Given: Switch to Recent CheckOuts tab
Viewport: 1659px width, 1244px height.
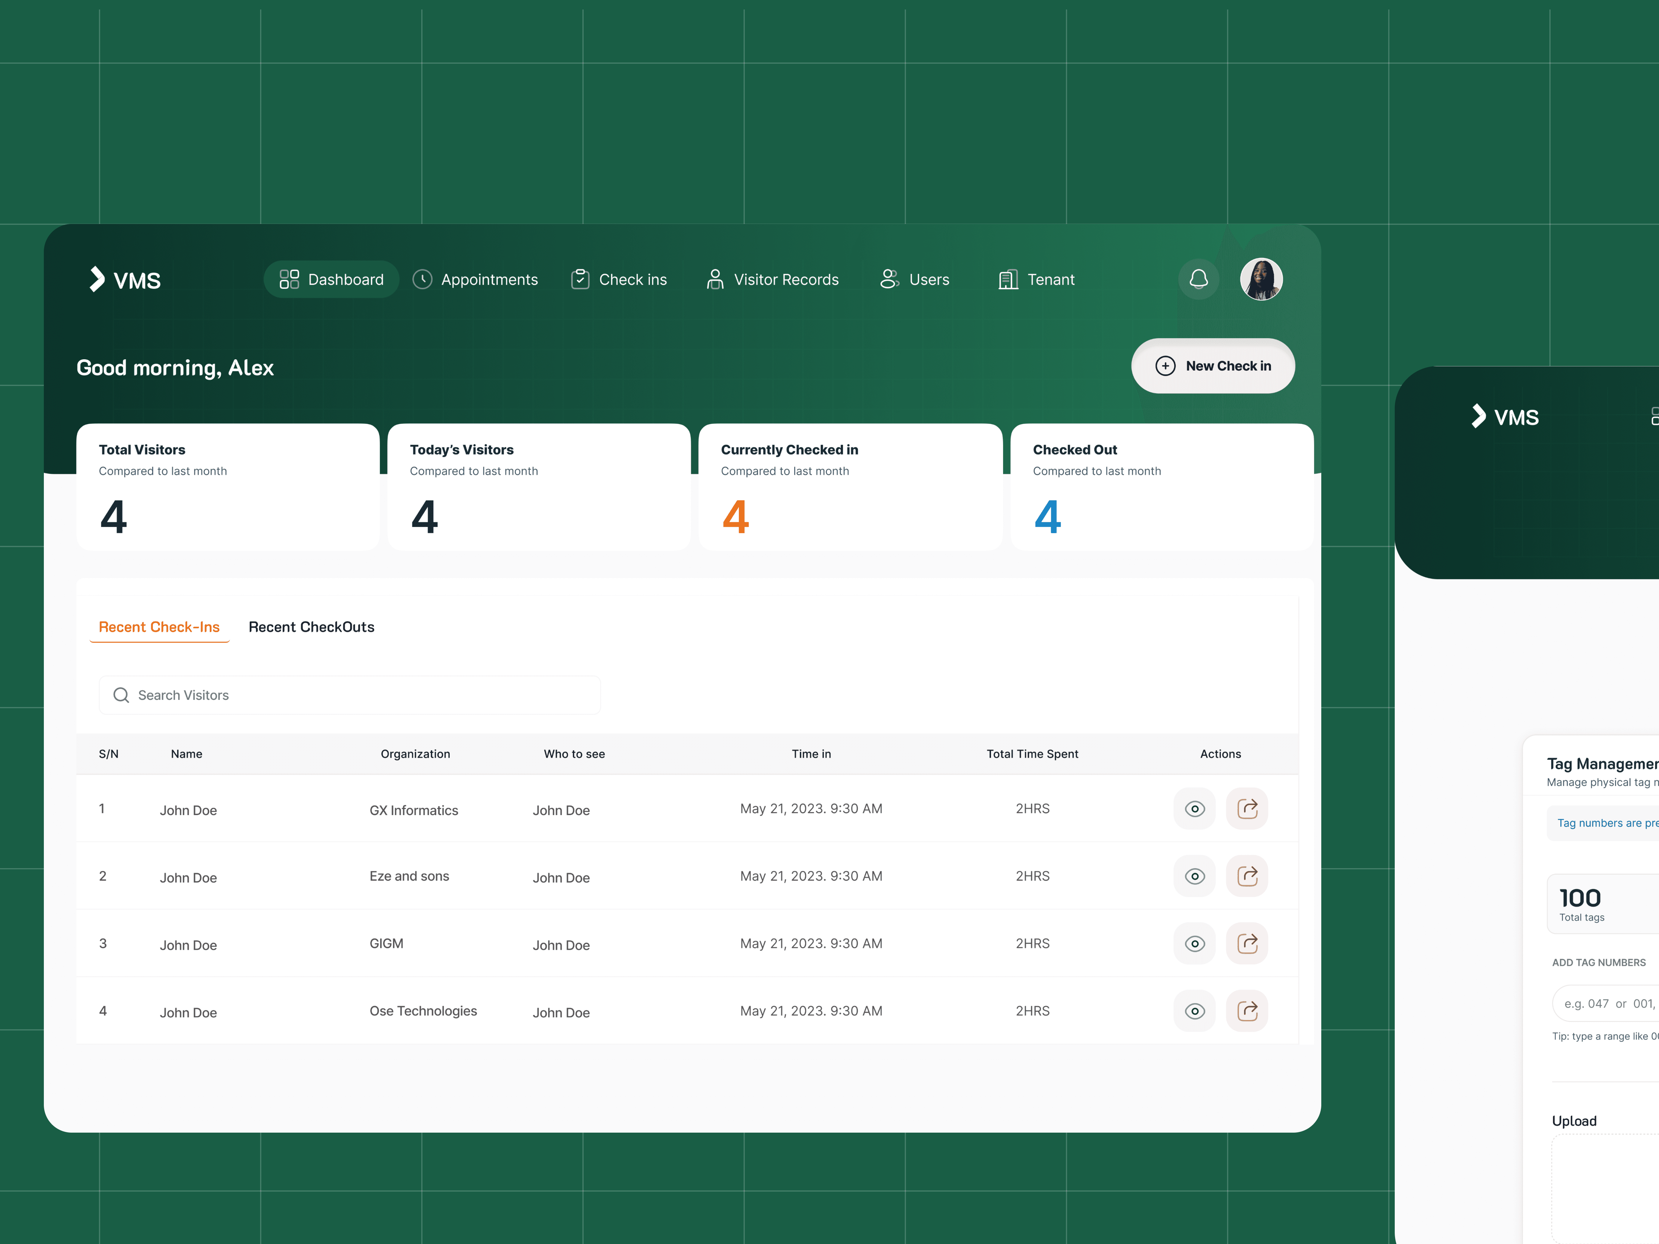Looking at the screenshot, I should click(x=311, y=628).
